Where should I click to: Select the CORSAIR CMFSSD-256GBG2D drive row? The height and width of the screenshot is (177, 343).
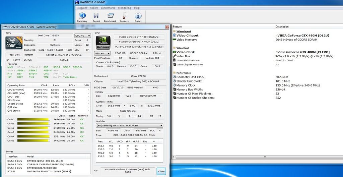(48, 164)
